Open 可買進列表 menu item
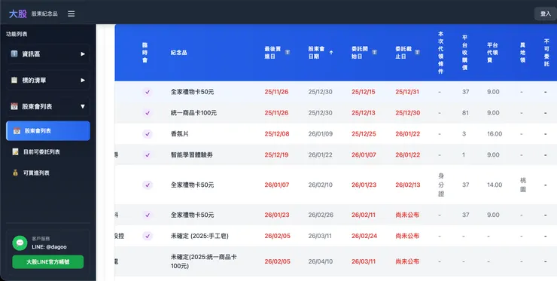 coord(48,173)
